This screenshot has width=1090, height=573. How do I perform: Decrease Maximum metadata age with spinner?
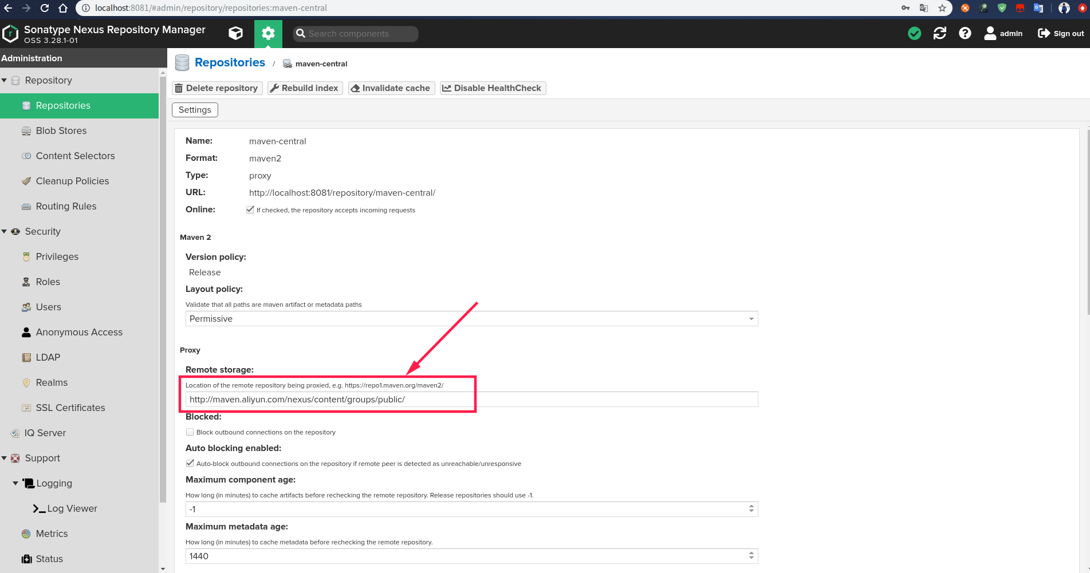(x=751, y=559)
